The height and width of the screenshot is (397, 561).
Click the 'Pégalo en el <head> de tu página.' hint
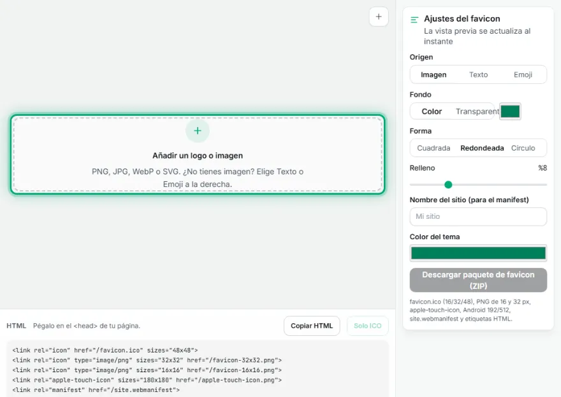click(x=87, y=326)
